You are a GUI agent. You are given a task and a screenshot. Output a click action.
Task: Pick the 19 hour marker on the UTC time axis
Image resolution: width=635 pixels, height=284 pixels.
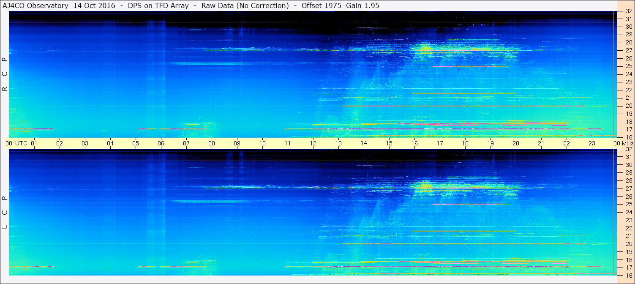click(x=491, y=143)
